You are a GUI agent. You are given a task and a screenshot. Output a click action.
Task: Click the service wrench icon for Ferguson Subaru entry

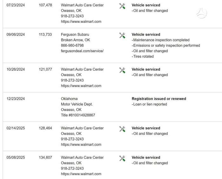tap(122, 36)
